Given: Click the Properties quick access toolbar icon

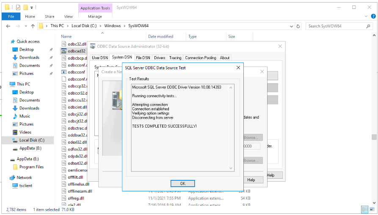Looking at the screenshot, I should (x=18, y=8).
